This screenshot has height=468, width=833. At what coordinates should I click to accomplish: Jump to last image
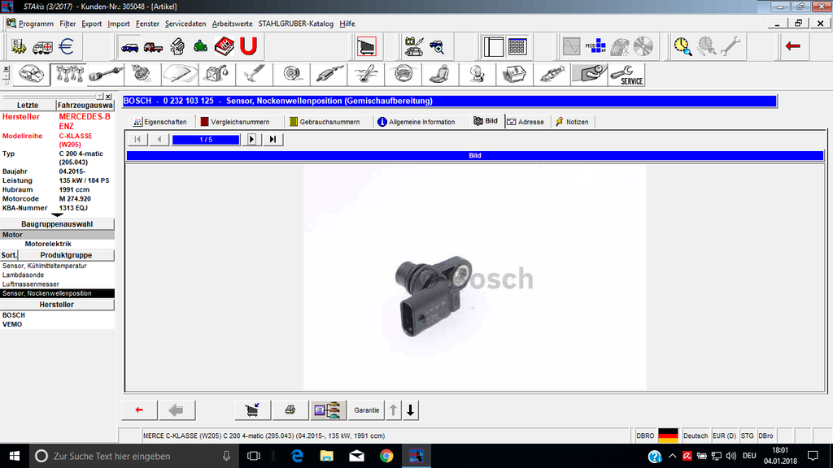273,140
